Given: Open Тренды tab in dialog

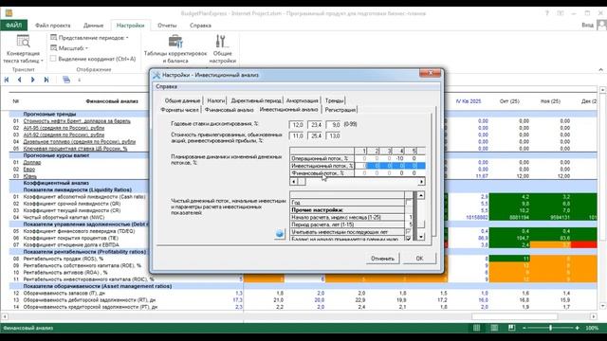Looking at the screenshot, I should 334,100.
